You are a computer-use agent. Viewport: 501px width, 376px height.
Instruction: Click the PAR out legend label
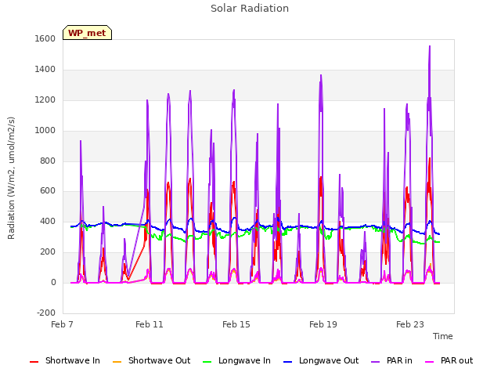click(x=456, y=360)
